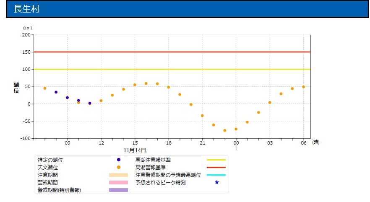
Task: Click the 06 x-axis hour label
Action: (x=304, y=143)
